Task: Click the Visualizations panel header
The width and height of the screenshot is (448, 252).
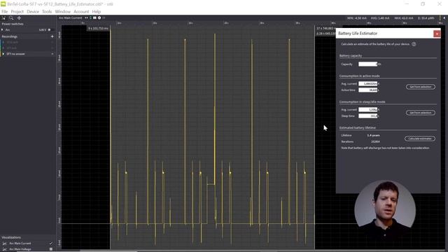Action: 11,237
